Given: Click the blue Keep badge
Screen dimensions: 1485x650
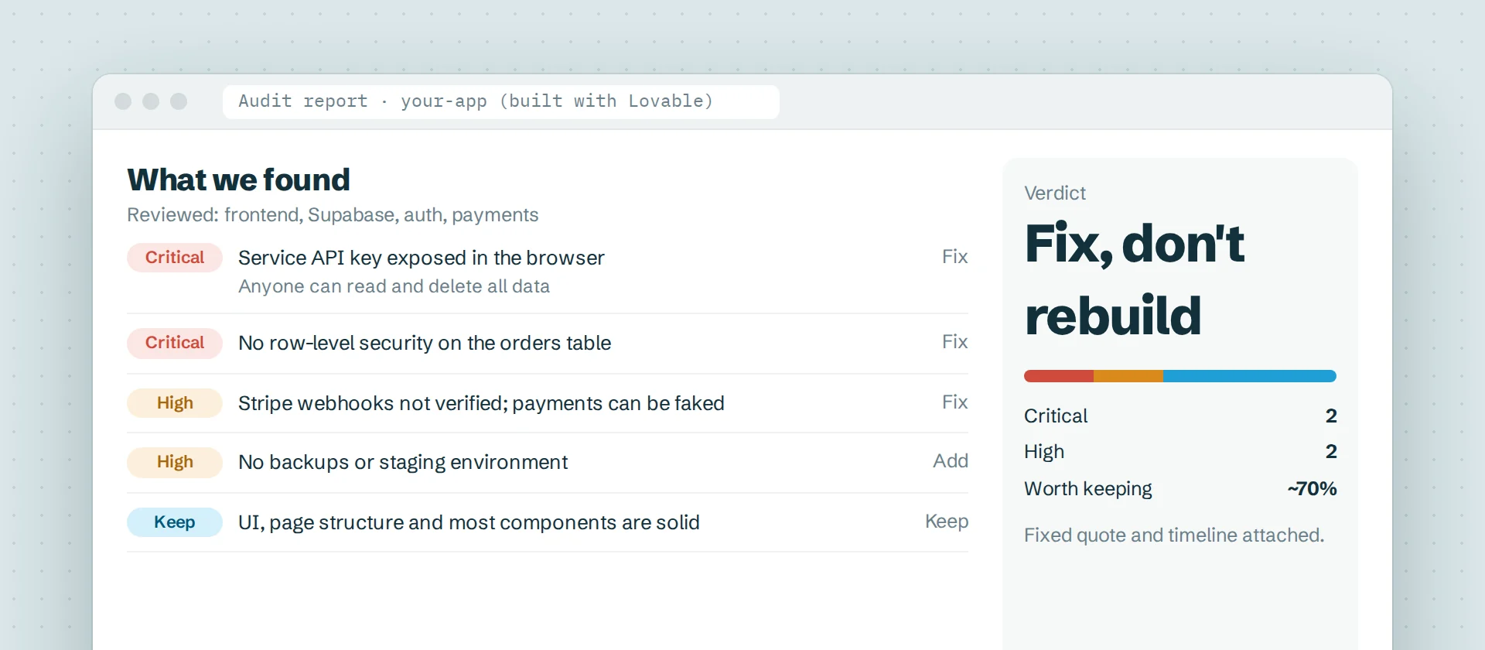Looking at the screenshot, I should coord(175,522).
